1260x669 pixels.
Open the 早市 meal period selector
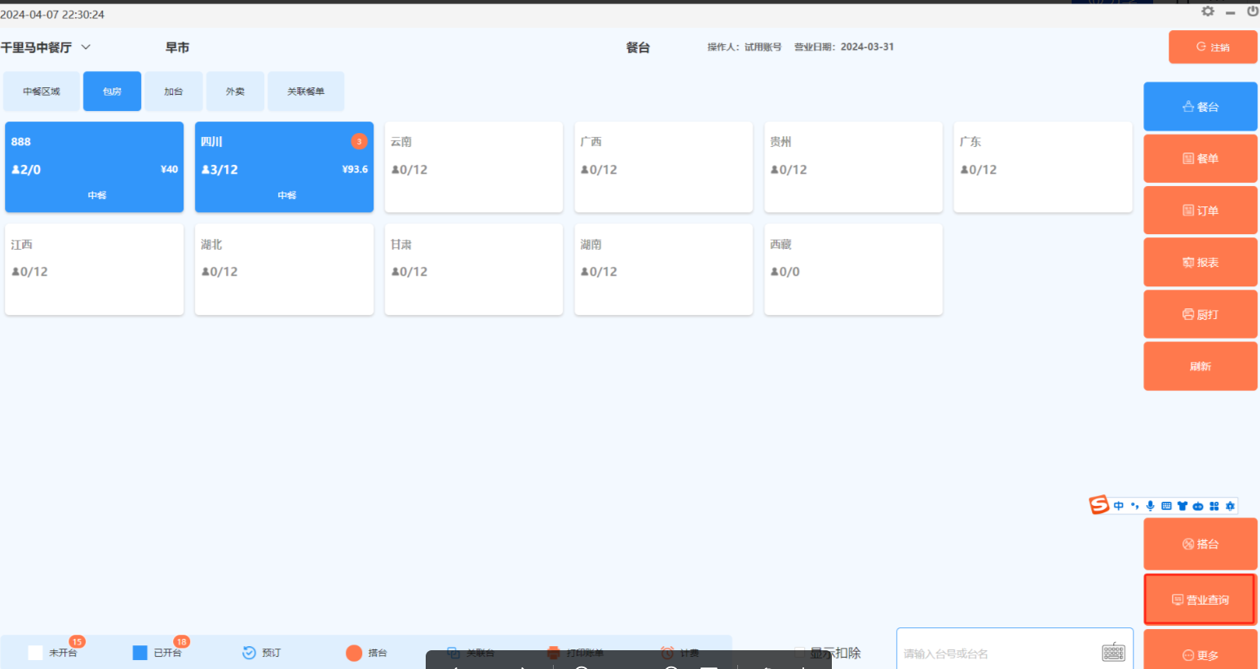(177, 47)
